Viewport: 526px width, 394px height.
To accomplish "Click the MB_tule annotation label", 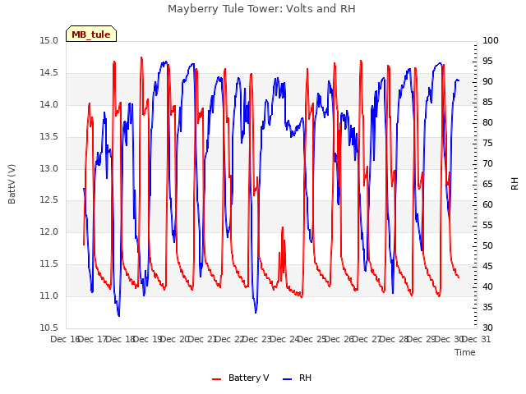I will tap(91, 34).
